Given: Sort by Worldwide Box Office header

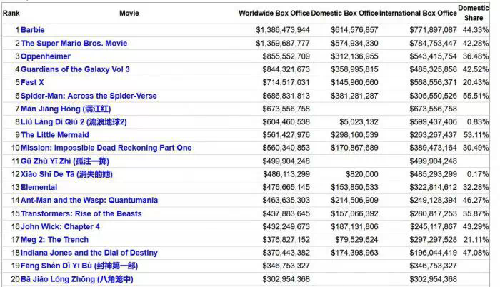Looking at the screenshot, I should (x=274, y=13).
